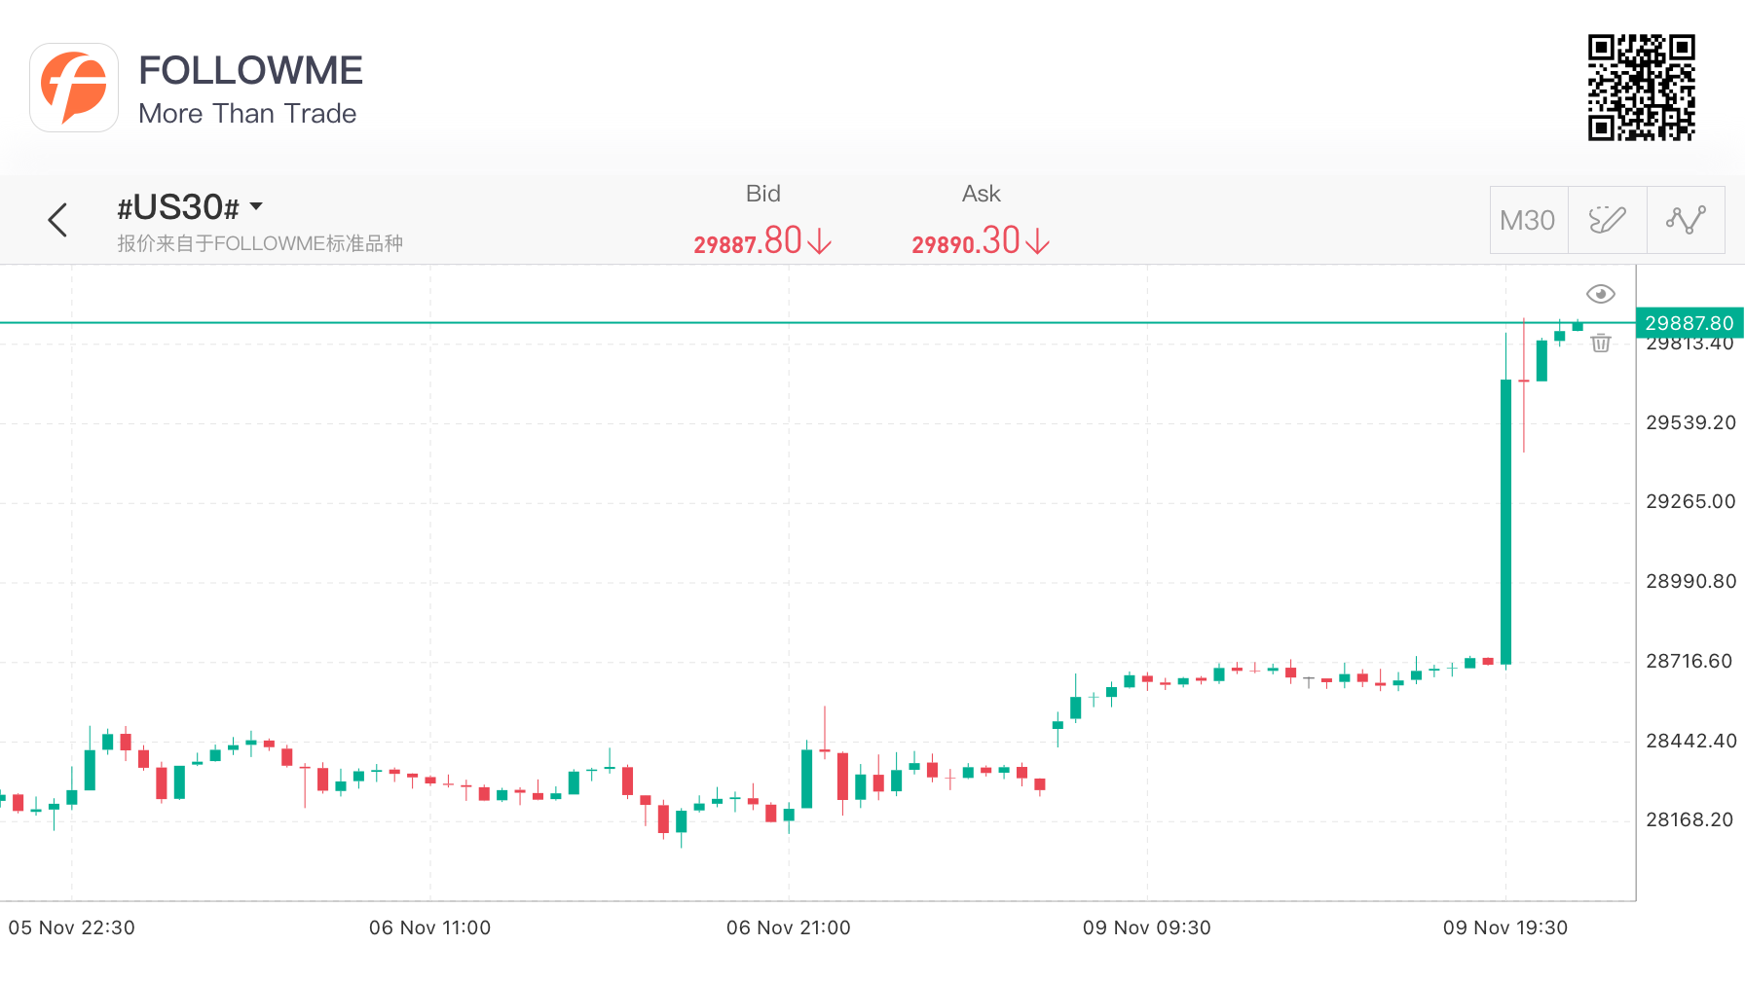The image size is (1745, 981).
Task: Click the 05 Nov 22:30 time label
Action: coord(72,927)
